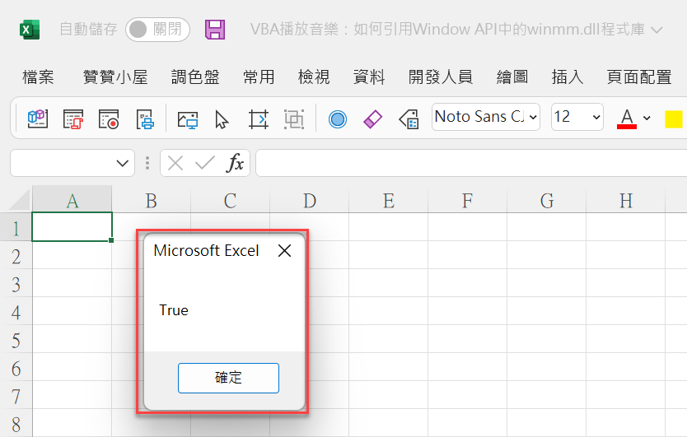Click the Name Box field
687x437 pixels.
click(x=72, y=163)
